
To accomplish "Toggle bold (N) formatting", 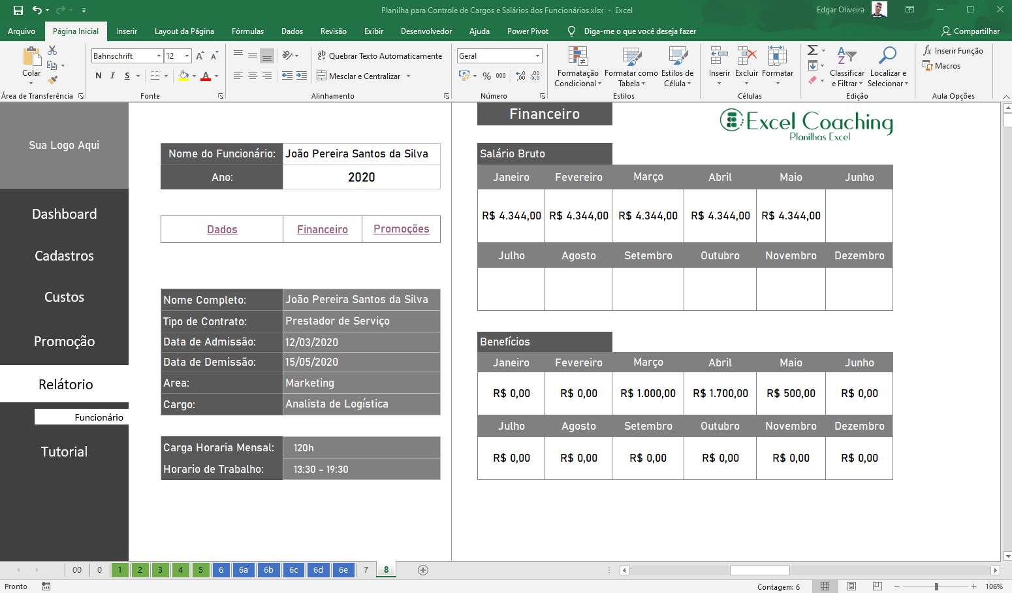I will [x=99, y=76].
